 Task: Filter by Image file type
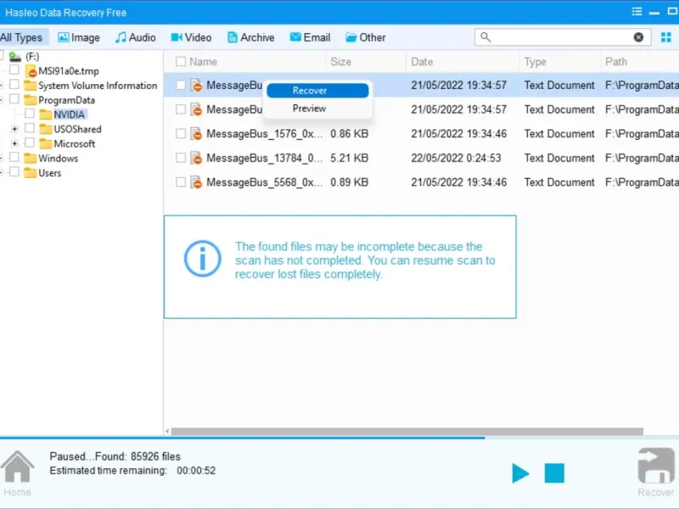tap(79, 37)
